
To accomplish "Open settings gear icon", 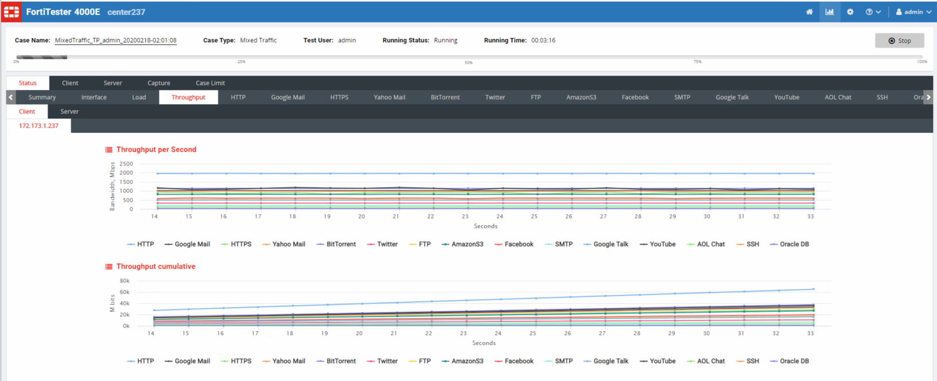I will pos(850,11).
